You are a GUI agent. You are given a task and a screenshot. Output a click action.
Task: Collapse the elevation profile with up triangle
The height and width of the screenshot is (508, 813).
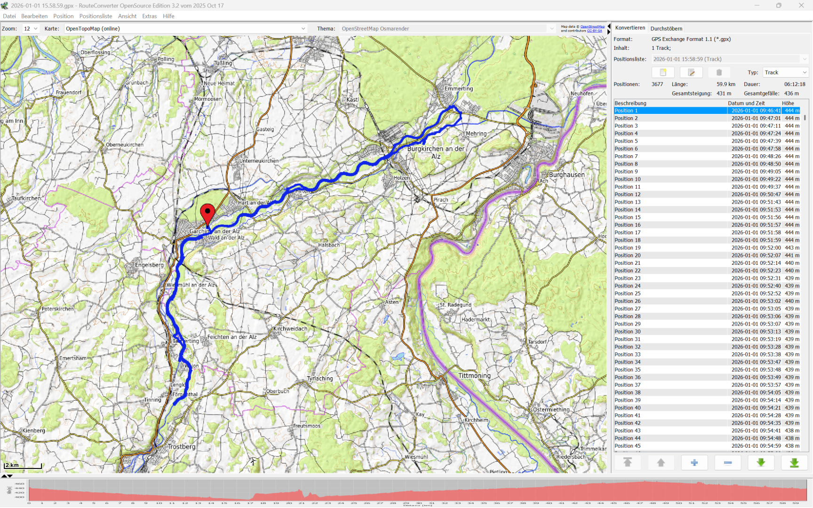4,476
